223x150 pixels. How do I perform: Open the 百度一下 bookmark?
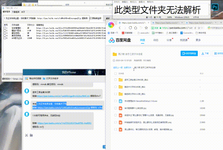113,33
